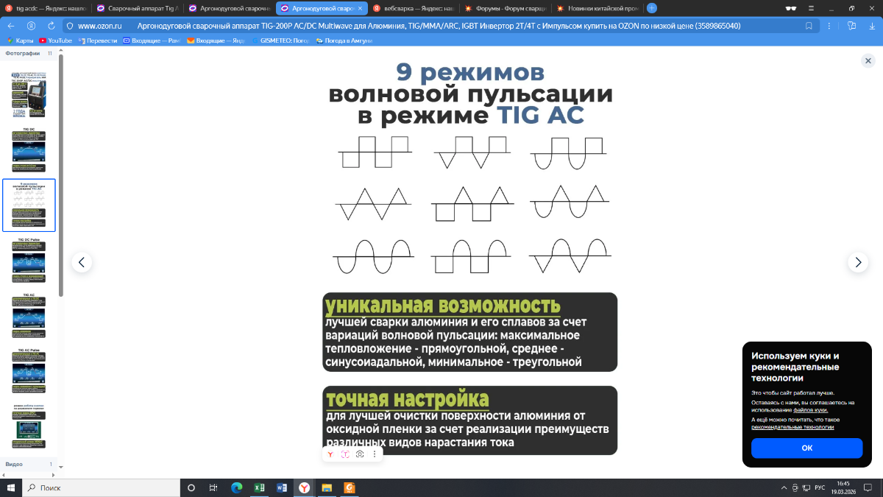This screenshot has height=497, width=883.
Task: Go to next product photo
Action: point(857,262)
